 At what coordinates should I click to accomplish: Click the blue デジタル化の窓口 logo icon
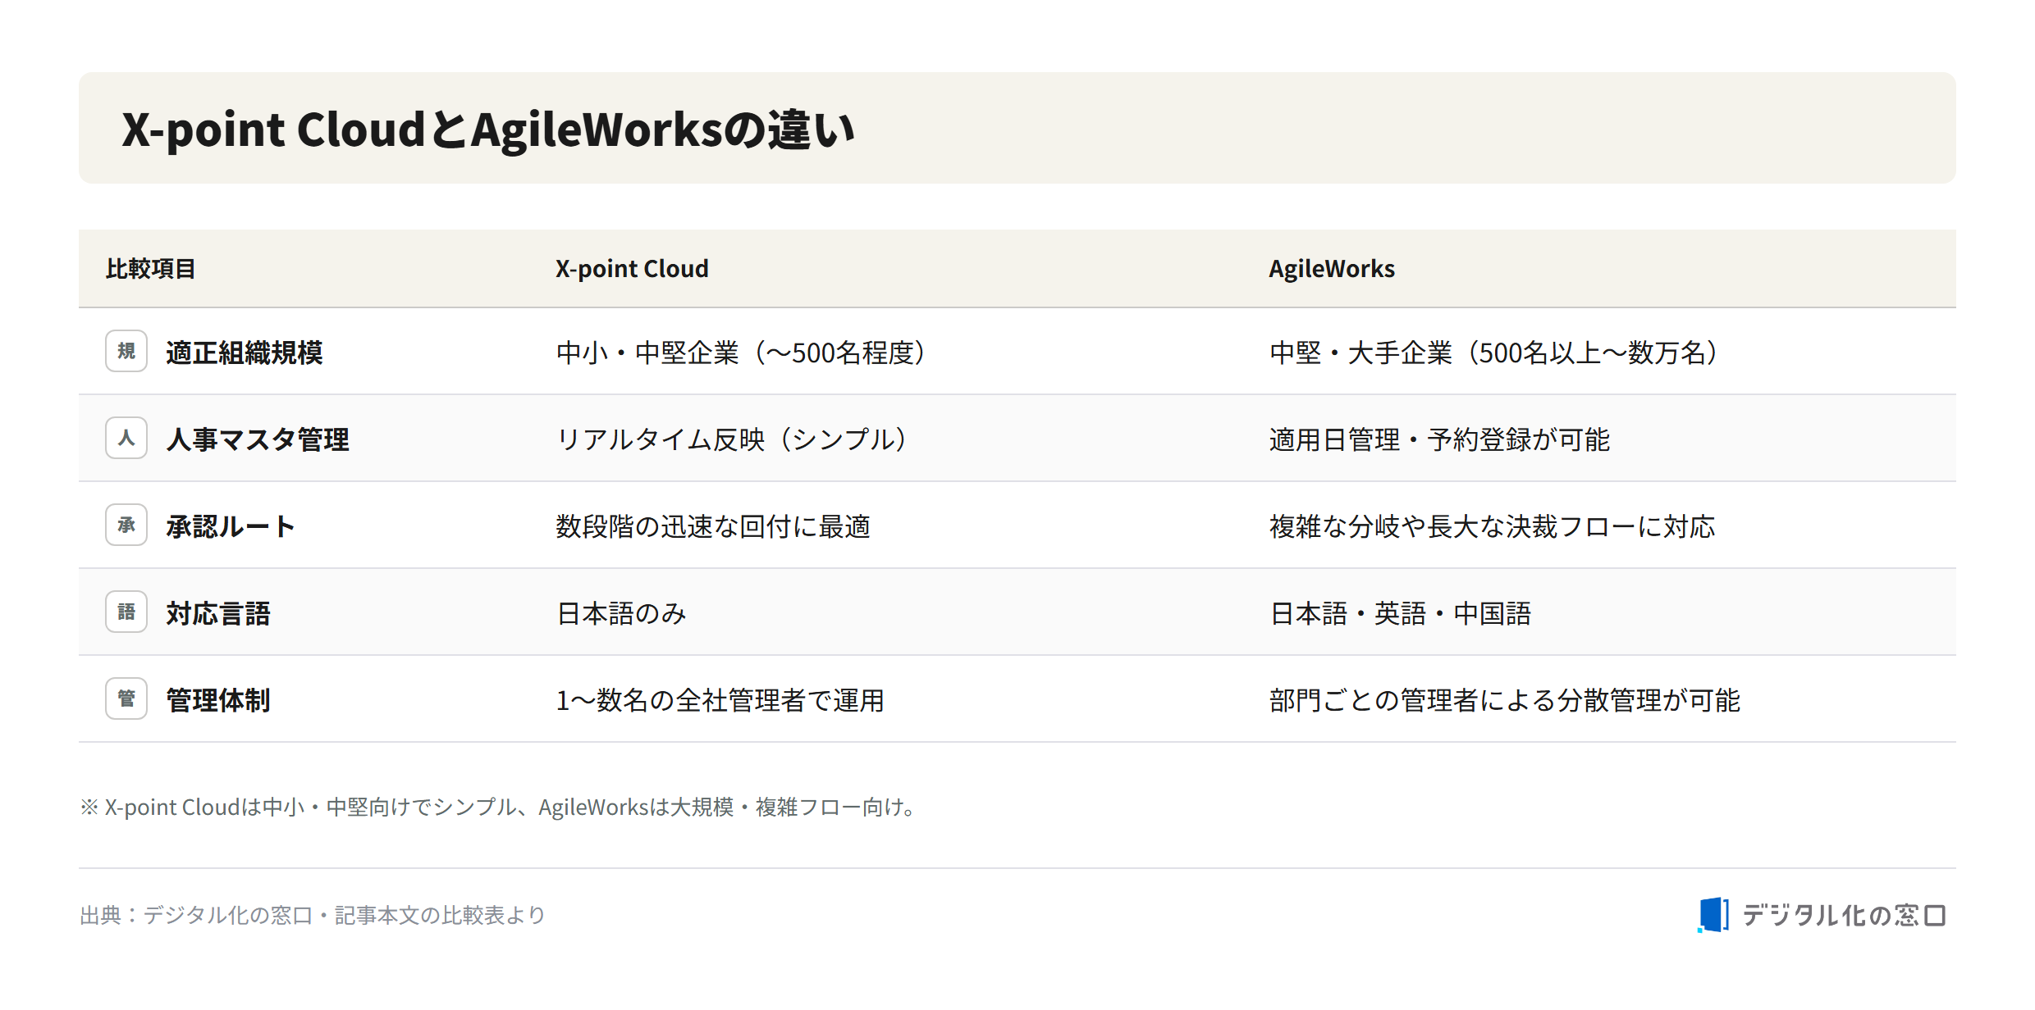[1713, 915]
